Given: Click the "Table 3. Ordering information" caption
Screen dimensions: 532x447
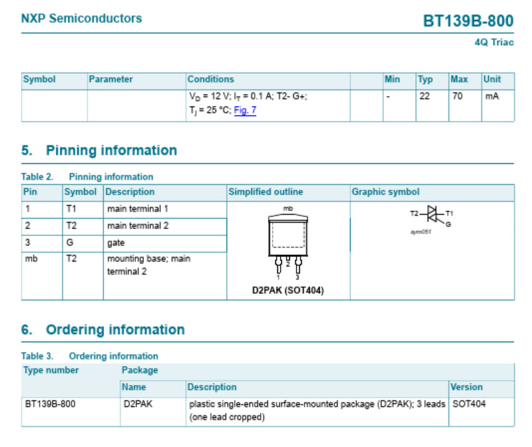Looking at the screenshot, I should (90, 356).
